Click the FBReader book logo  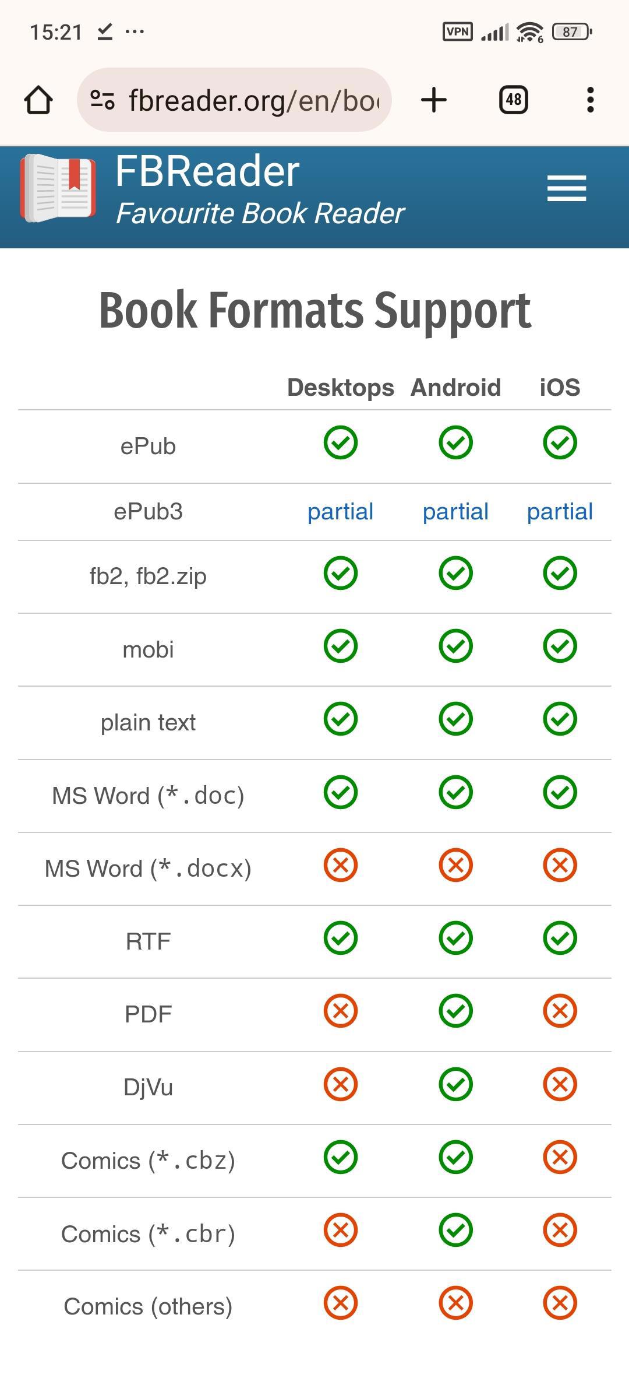(x=58, y=188)
